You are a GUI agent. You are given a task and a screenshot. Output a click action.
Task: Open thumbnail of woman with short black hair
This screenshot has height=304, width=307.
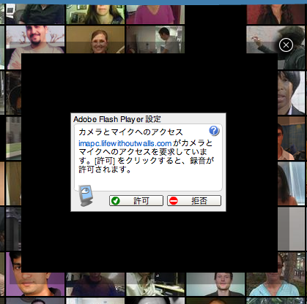291,93
